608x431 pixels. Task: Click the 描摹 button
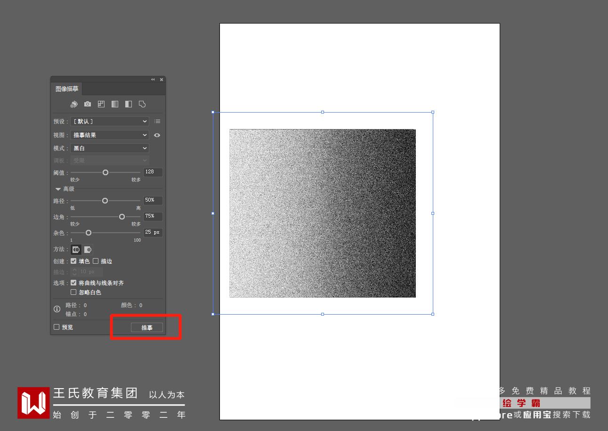pos(147,327)
